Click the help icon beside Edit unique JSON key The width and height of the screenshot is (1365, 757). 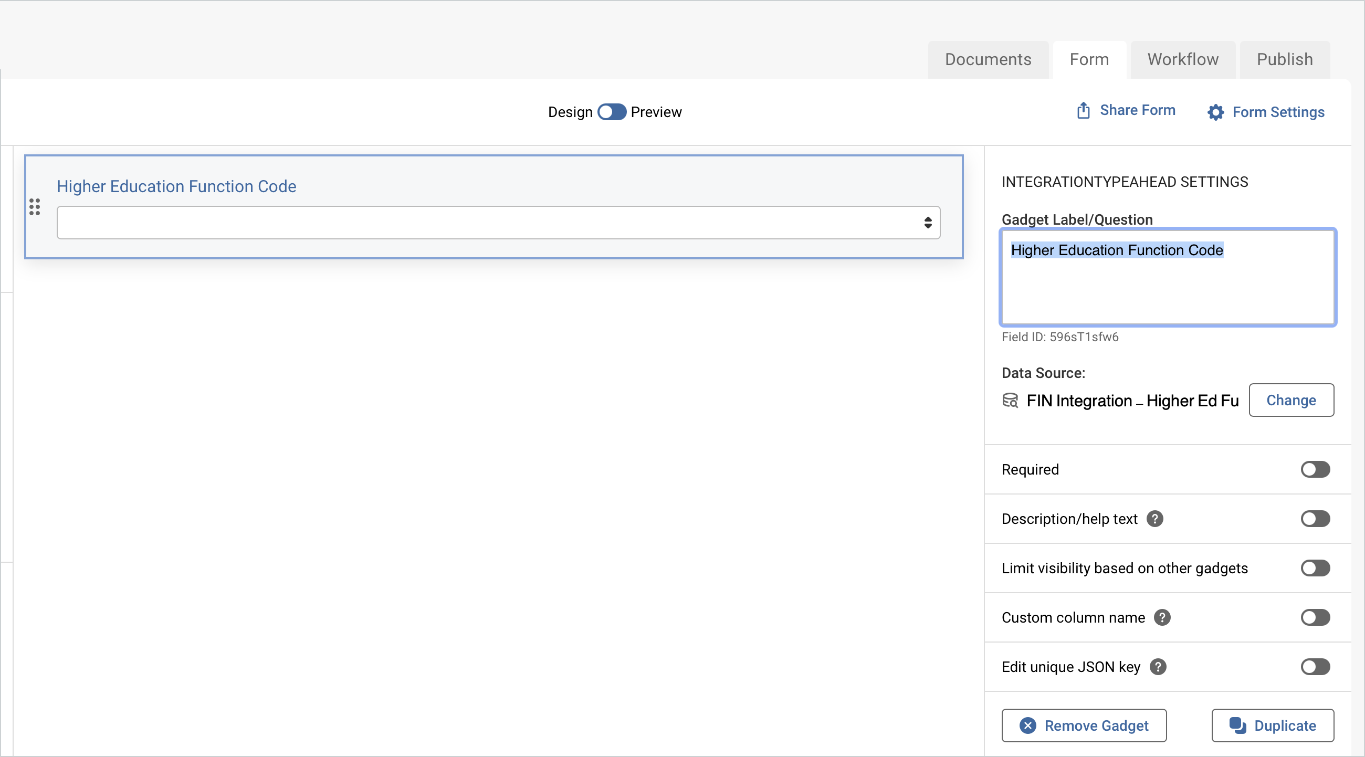[x=1158, y=667]
